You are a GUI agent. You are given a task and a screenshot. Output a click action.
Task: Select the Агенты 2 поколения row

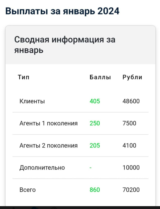(49, 145)
